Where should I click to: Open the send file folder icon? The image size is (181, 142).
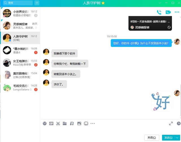pos(65,123)
